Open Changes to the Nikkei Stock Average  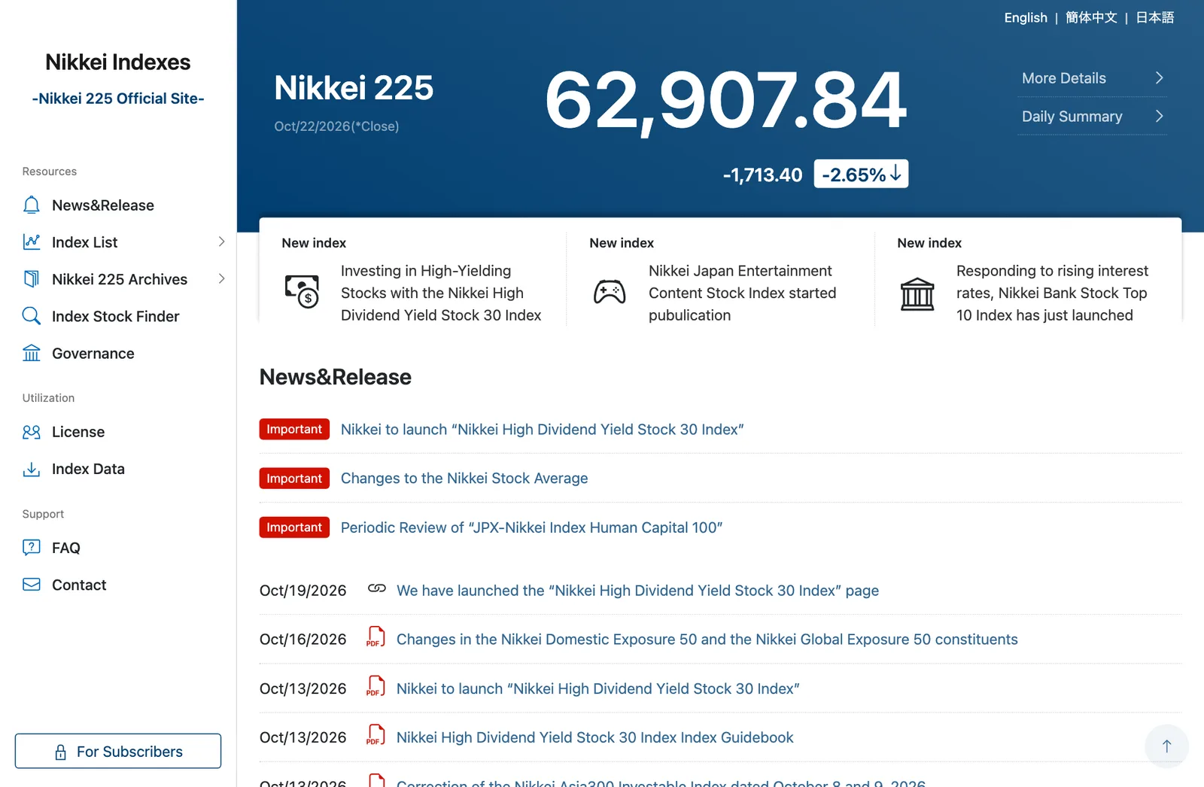coord(464,479)
